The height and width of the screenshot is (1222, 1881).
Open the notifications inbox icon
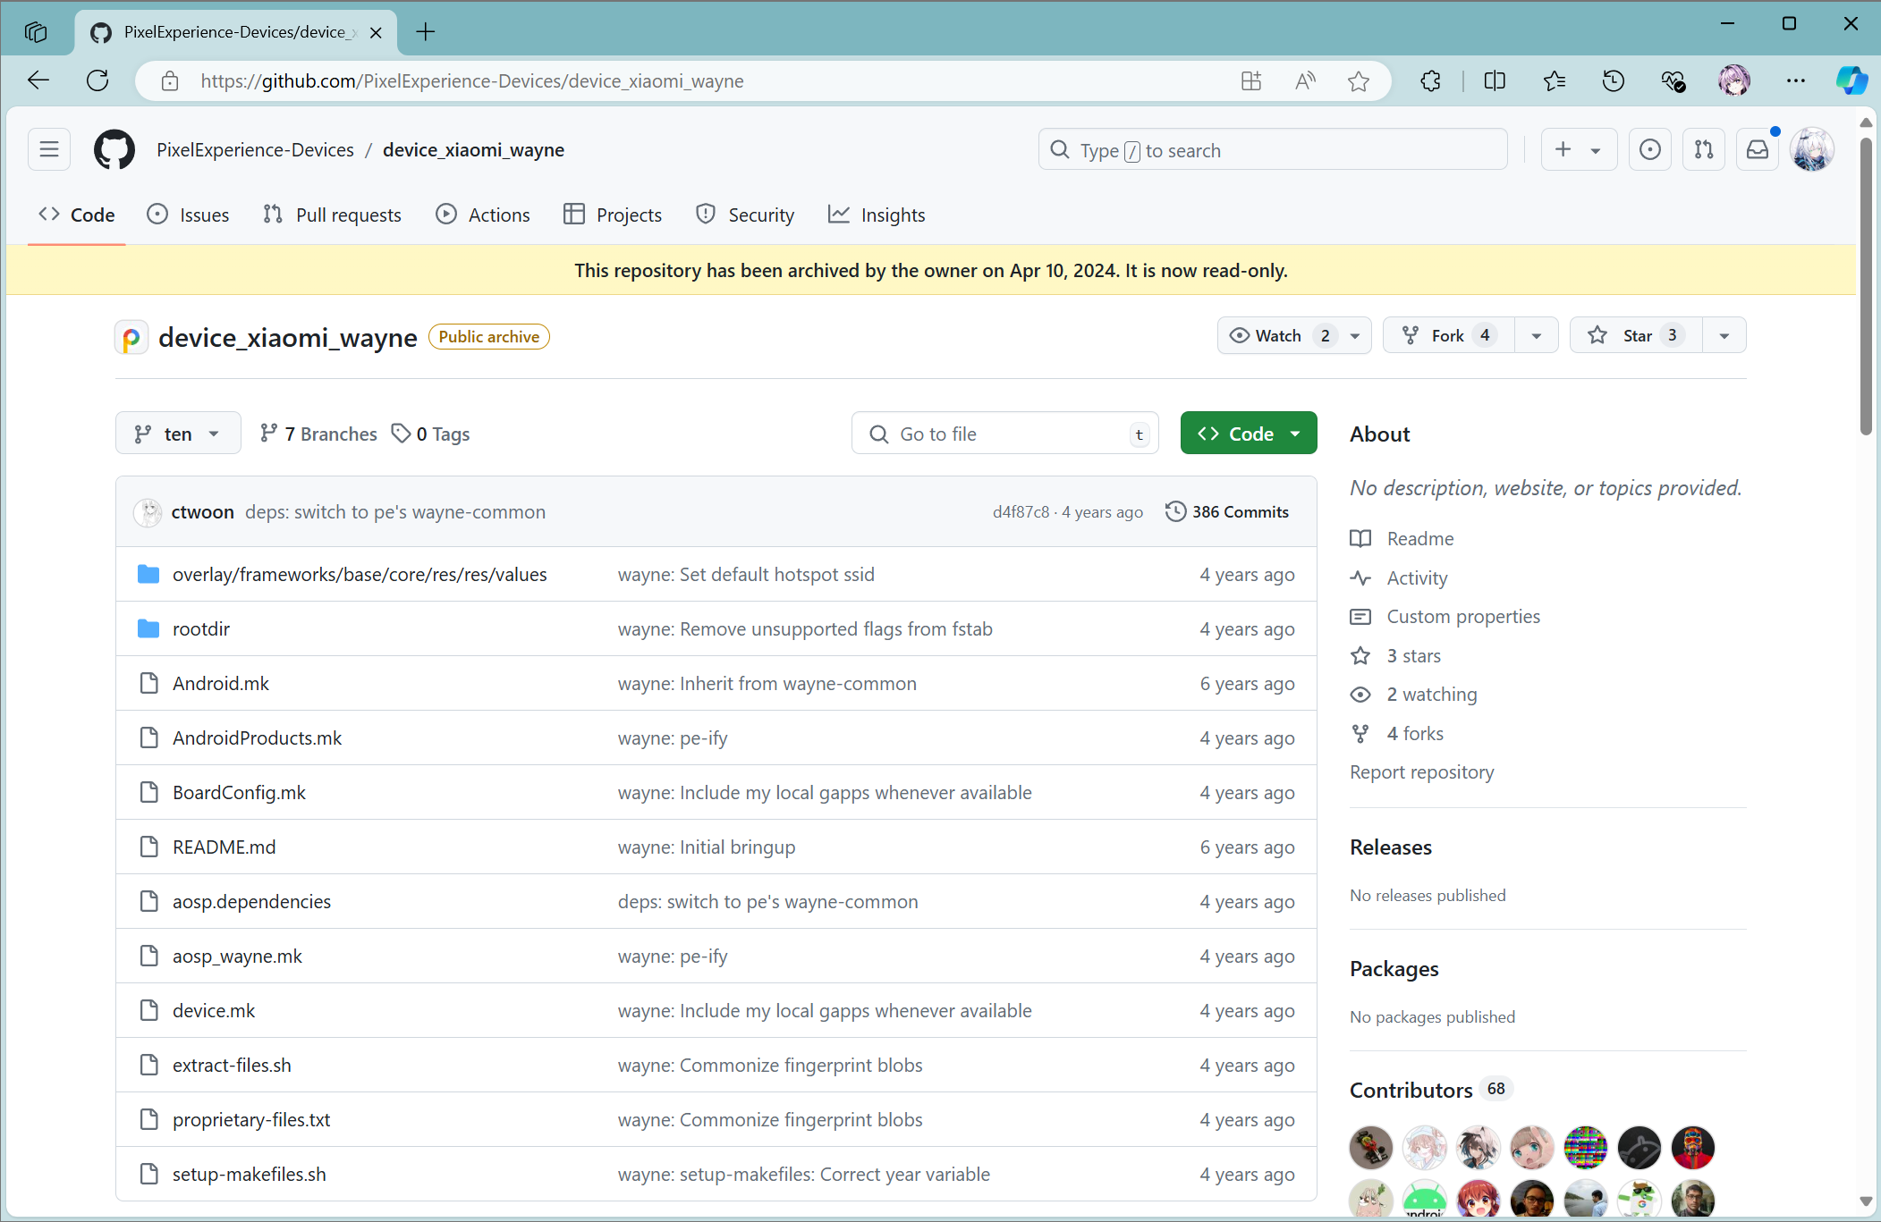click(1757, 149)
